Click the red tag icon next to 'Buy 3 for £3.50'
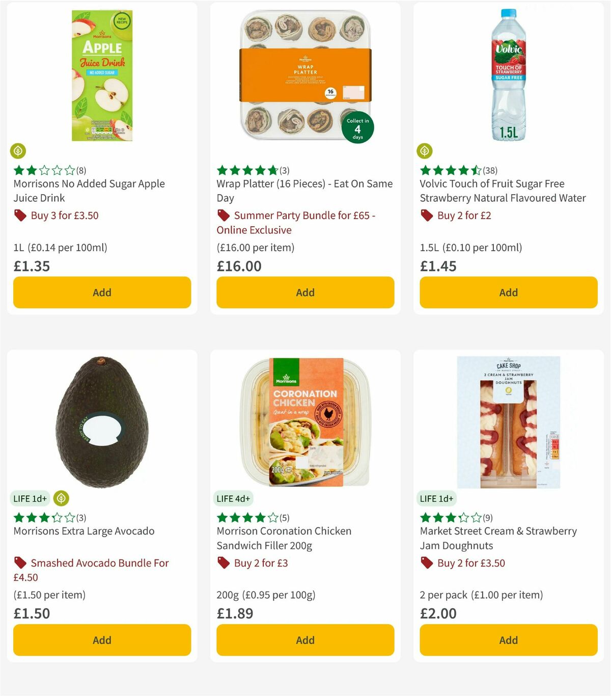 pyautogui.click(x=20, y=216)
